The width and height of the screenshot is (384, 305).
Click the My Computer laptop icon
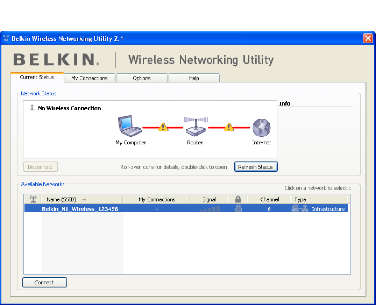pyautogui.click(x=130, y=126)
